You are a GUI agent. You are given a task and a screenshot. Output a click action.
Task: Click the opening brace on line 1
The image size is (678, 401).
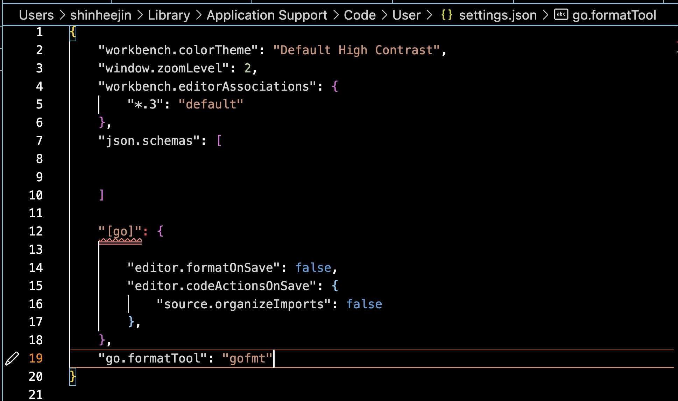click(x=73, y=32)
